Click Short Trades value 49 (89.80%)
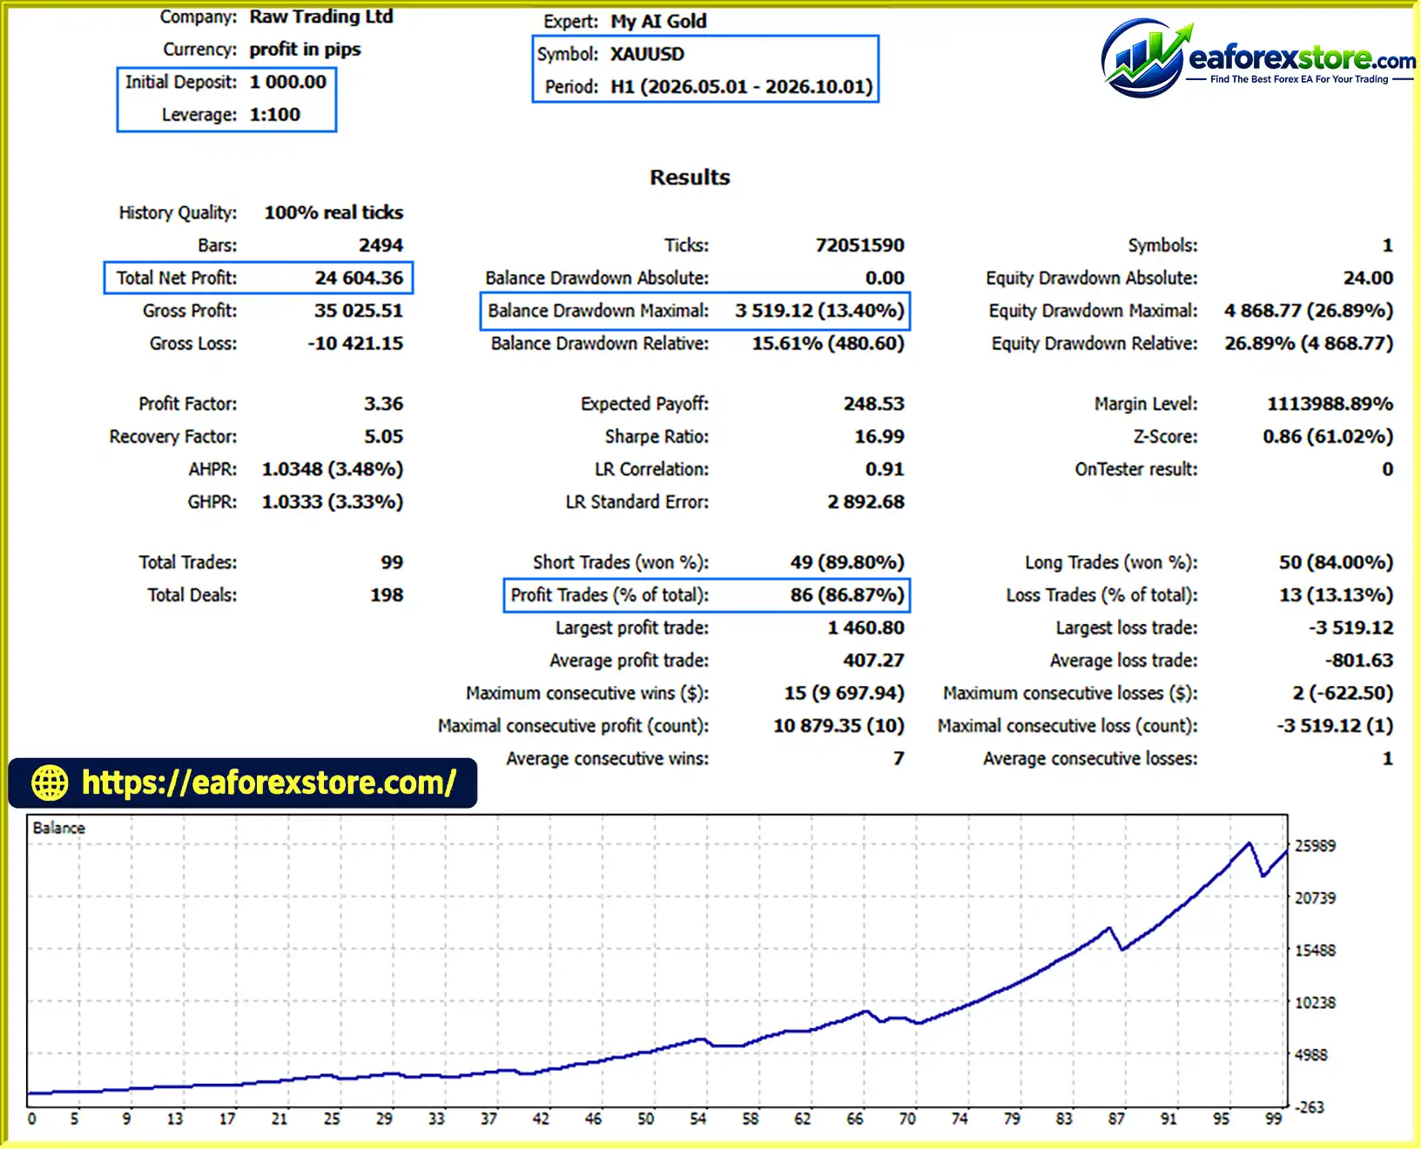 (847, 562)
